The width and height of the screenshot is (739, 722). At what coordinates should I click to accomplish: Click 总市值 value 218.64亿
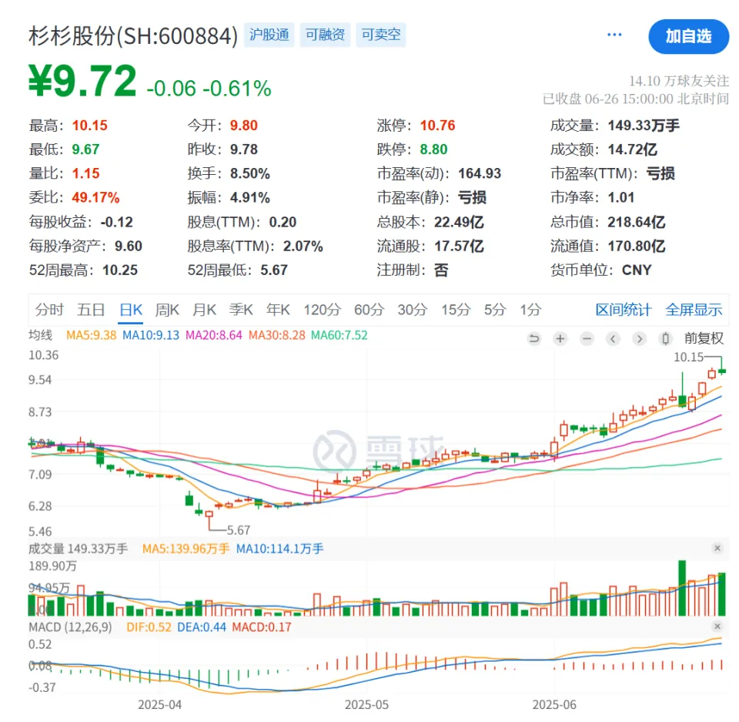[637, 222]
